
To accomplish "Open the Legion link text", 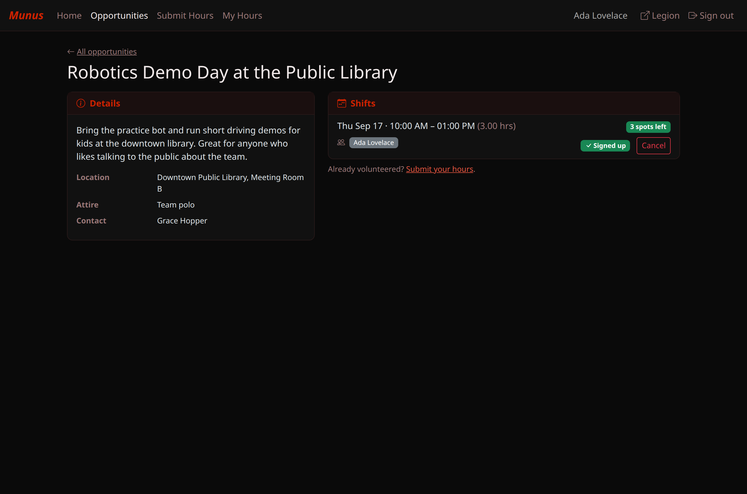I will [665, 15].
